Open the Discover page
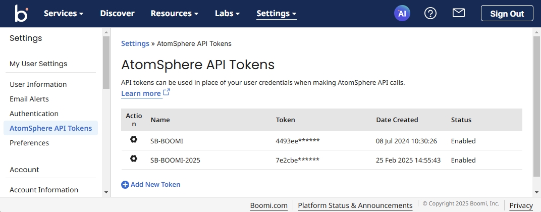 click(117, 14)
